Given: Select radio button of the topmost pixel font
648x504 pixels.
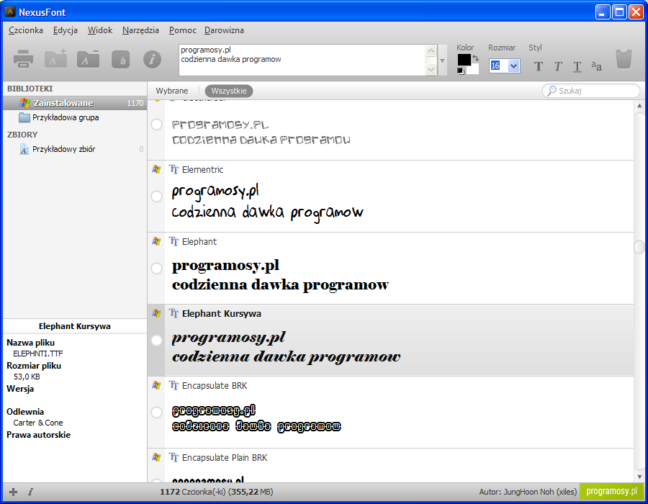Looking at the screenshot, I should pyautogui.click(x=156, y=125).
